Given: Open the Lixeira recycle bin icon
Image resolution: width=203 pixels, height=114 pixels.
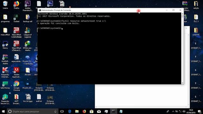Looking at the screenshot, I should pos(5,5).
